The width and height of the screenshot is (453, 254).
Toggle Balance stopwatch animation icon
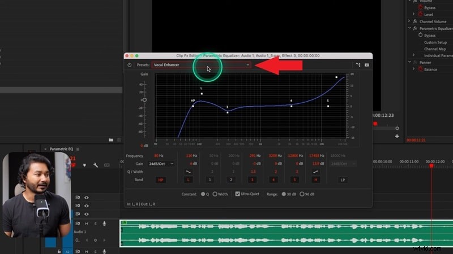420,69
